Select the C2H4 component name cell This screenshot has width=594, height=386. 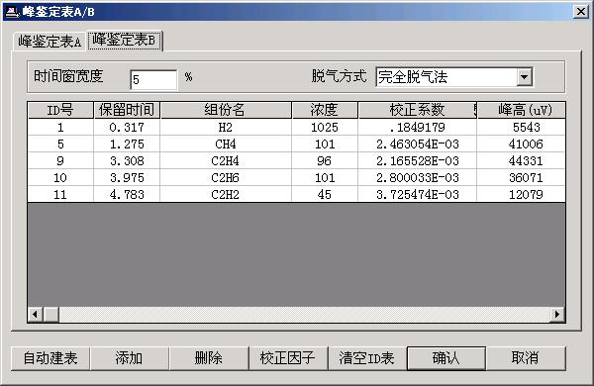(x=226, y=161)
